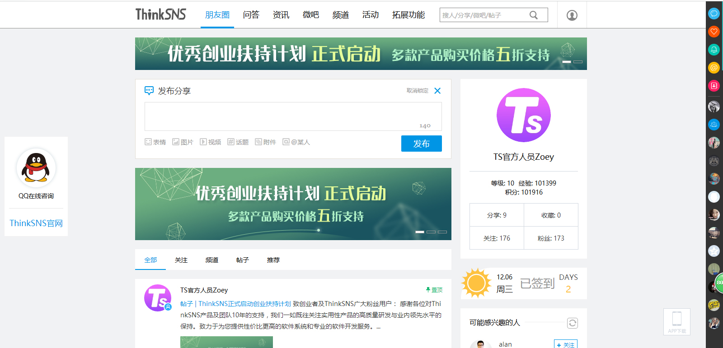
Task: Open the orange heart likes icon in sidebar
Action: tap(714, 32)
